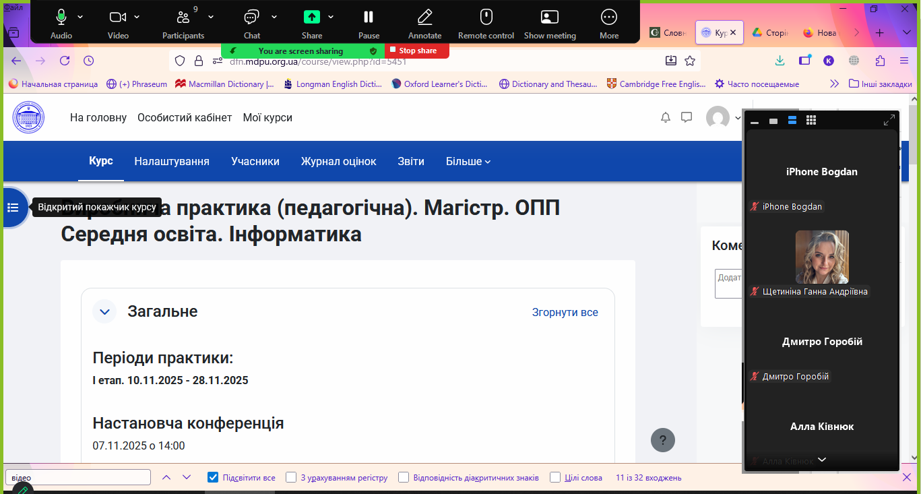The image size is (921, 494).
Task: Open the Remote control option
Action: [485, 18]
